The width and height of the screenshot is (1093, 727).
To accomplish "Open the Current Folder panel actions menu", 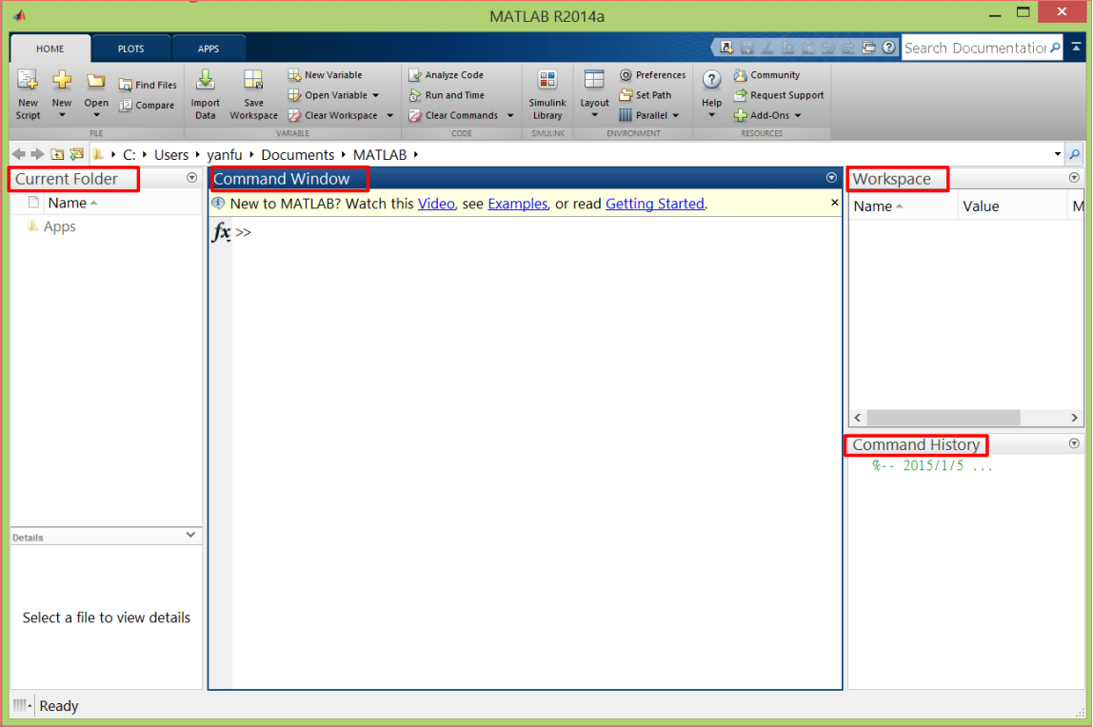I will 191,178.
